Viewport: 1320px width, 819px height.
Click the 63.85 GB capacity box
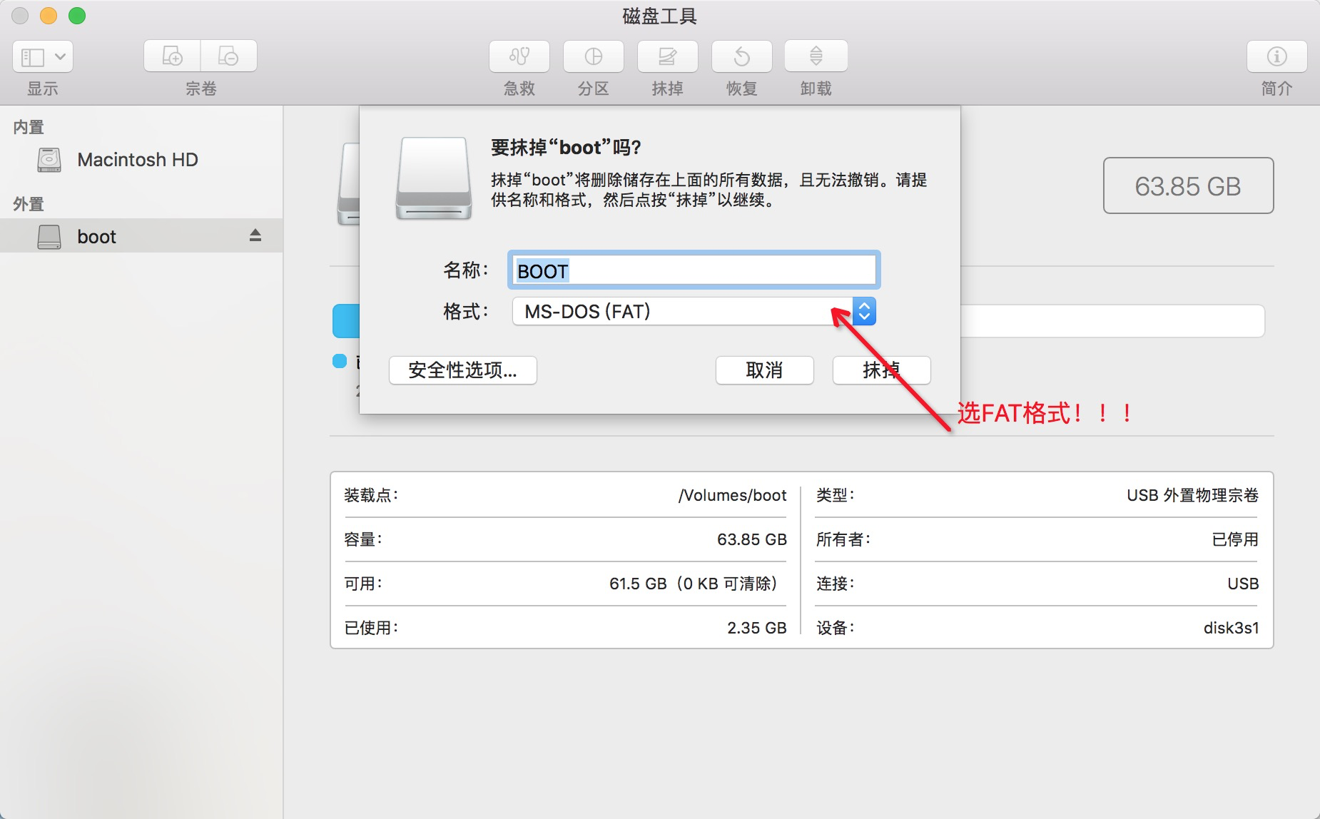point(1188,185)
